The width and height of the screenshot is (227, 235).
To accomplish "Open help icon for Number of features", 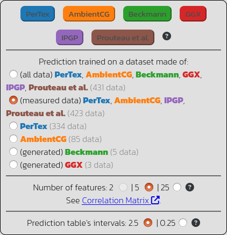I will (x=190, y=187).
